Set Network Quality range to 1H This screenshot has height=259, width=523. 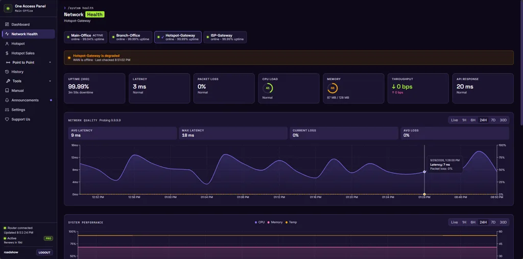coord(464,120)
